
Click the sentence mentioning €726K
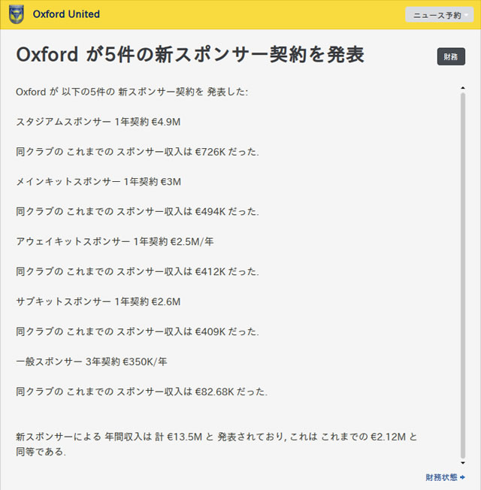click(138, 152)
